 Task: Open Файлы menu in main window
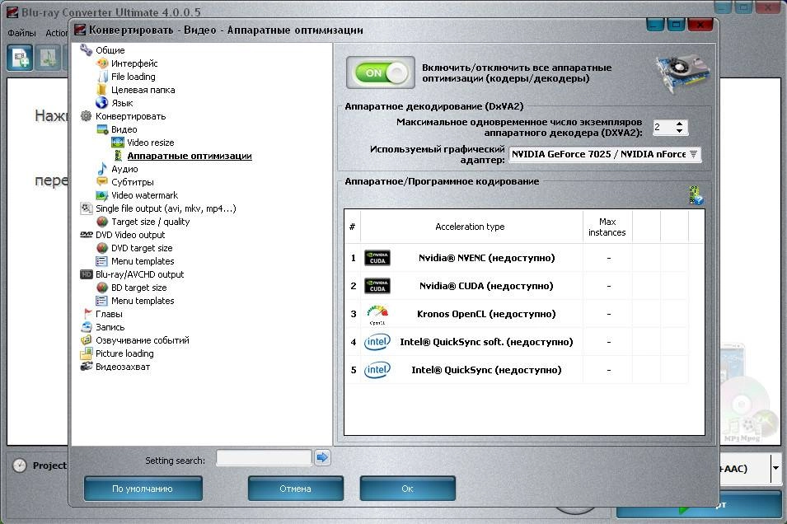(x=21, y=33)
